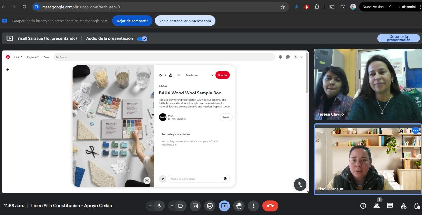Open meeting details info icon
The width and height of the screenshot is (422, 215).
[363, 206]
